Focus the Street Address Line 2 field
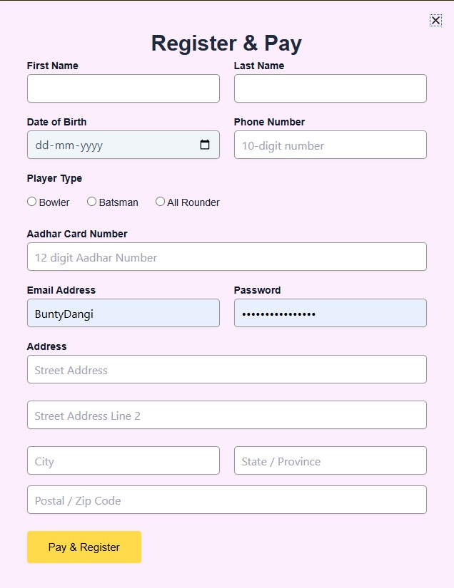The image size is (454, 588). 227,415
